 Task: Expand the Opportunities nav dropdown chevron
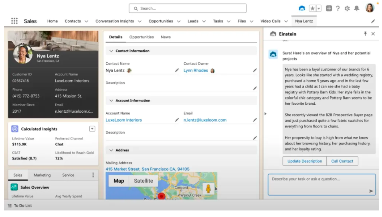click(x=178, y=22)
